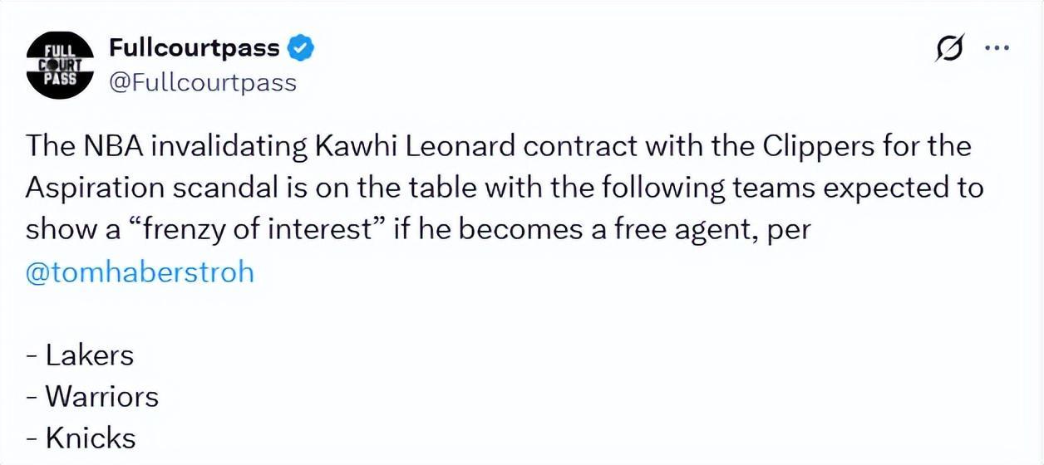Open the Grok slashed-circle icon
The width and height of the screenshot is (1044, 465).
click(x=949, y=50)
